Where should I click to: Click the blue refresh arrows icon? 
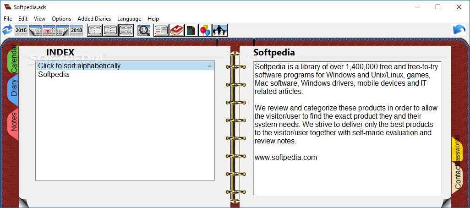(x=7, y=30)
